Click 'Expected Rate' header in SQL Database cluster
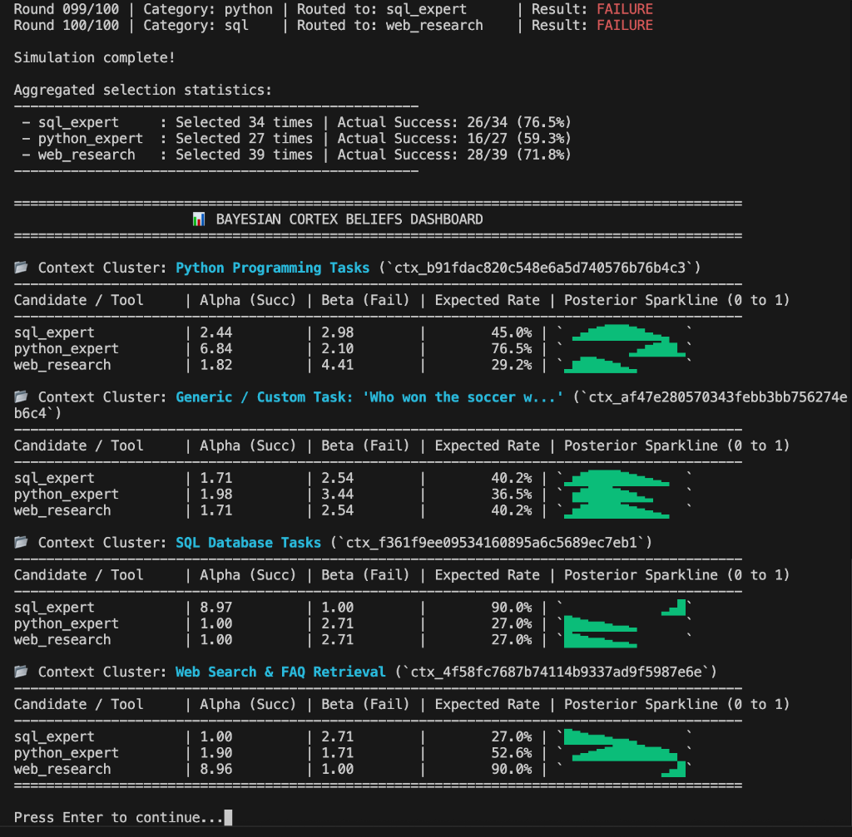Screen dimensions: 852x837 click(487, 575)
